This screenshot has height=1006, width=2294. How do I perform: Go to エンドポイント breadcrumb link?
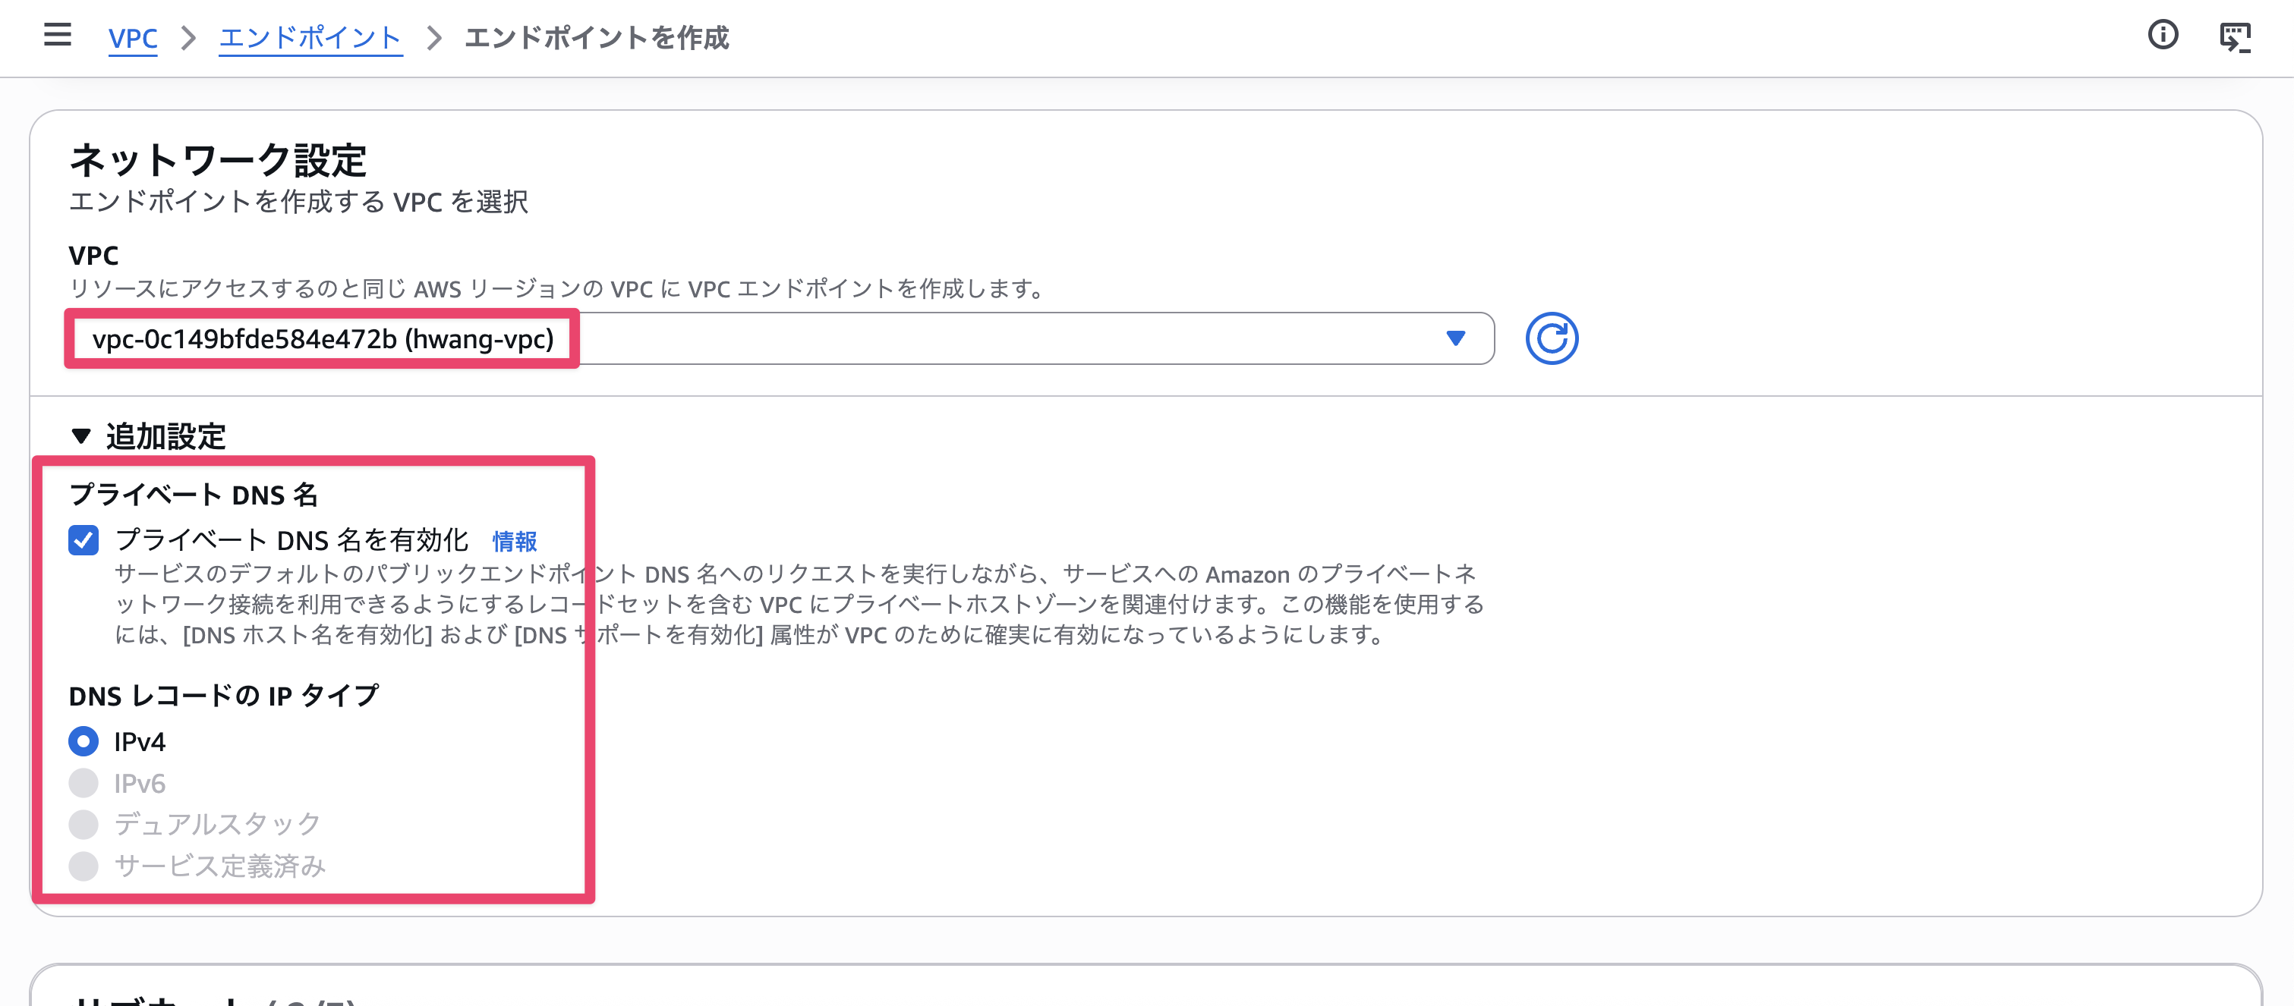click(310, 38)
